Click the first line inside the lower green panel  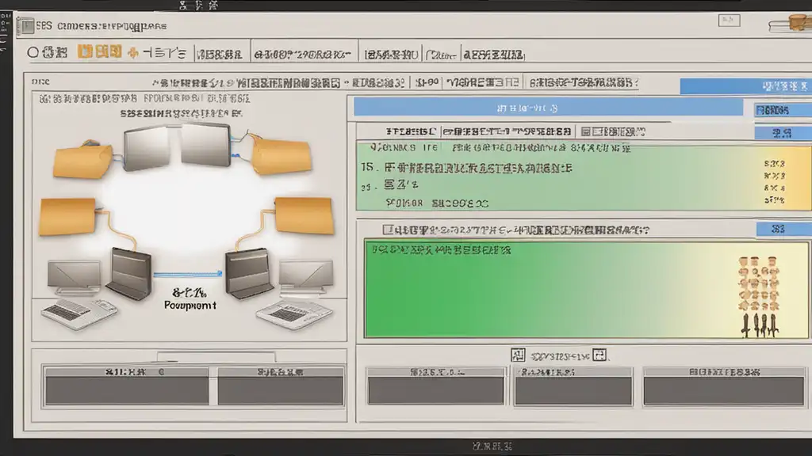441,250
